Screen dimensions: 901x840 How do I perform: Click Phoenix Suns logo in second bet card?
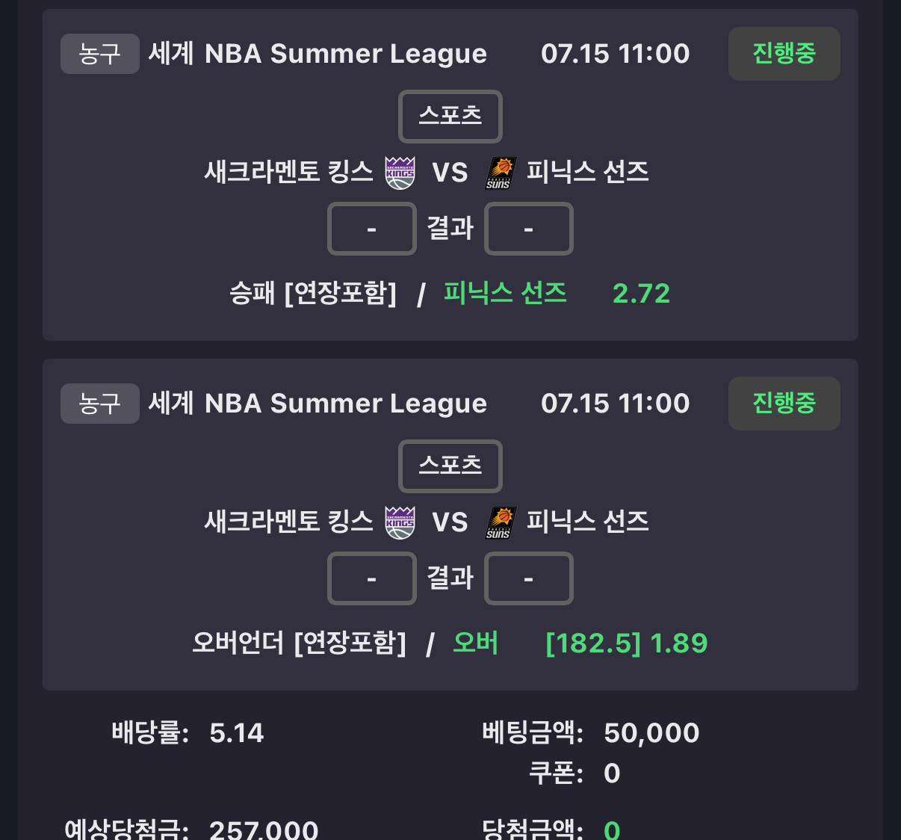pyautogui.click(x=501, y=522)
